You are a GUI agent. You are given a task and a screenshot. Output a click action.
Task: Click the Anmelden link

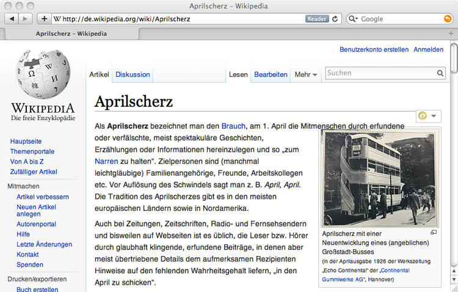428,49
